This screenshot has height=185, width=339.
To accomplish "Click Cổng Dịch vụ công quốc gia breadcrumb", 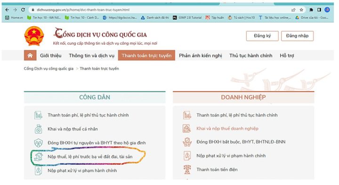I will [48, 69].
